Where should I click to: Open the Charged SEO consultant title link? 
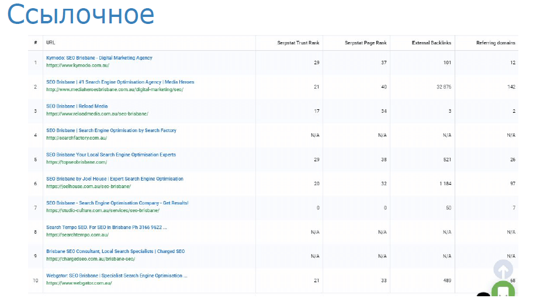[116, 251]
